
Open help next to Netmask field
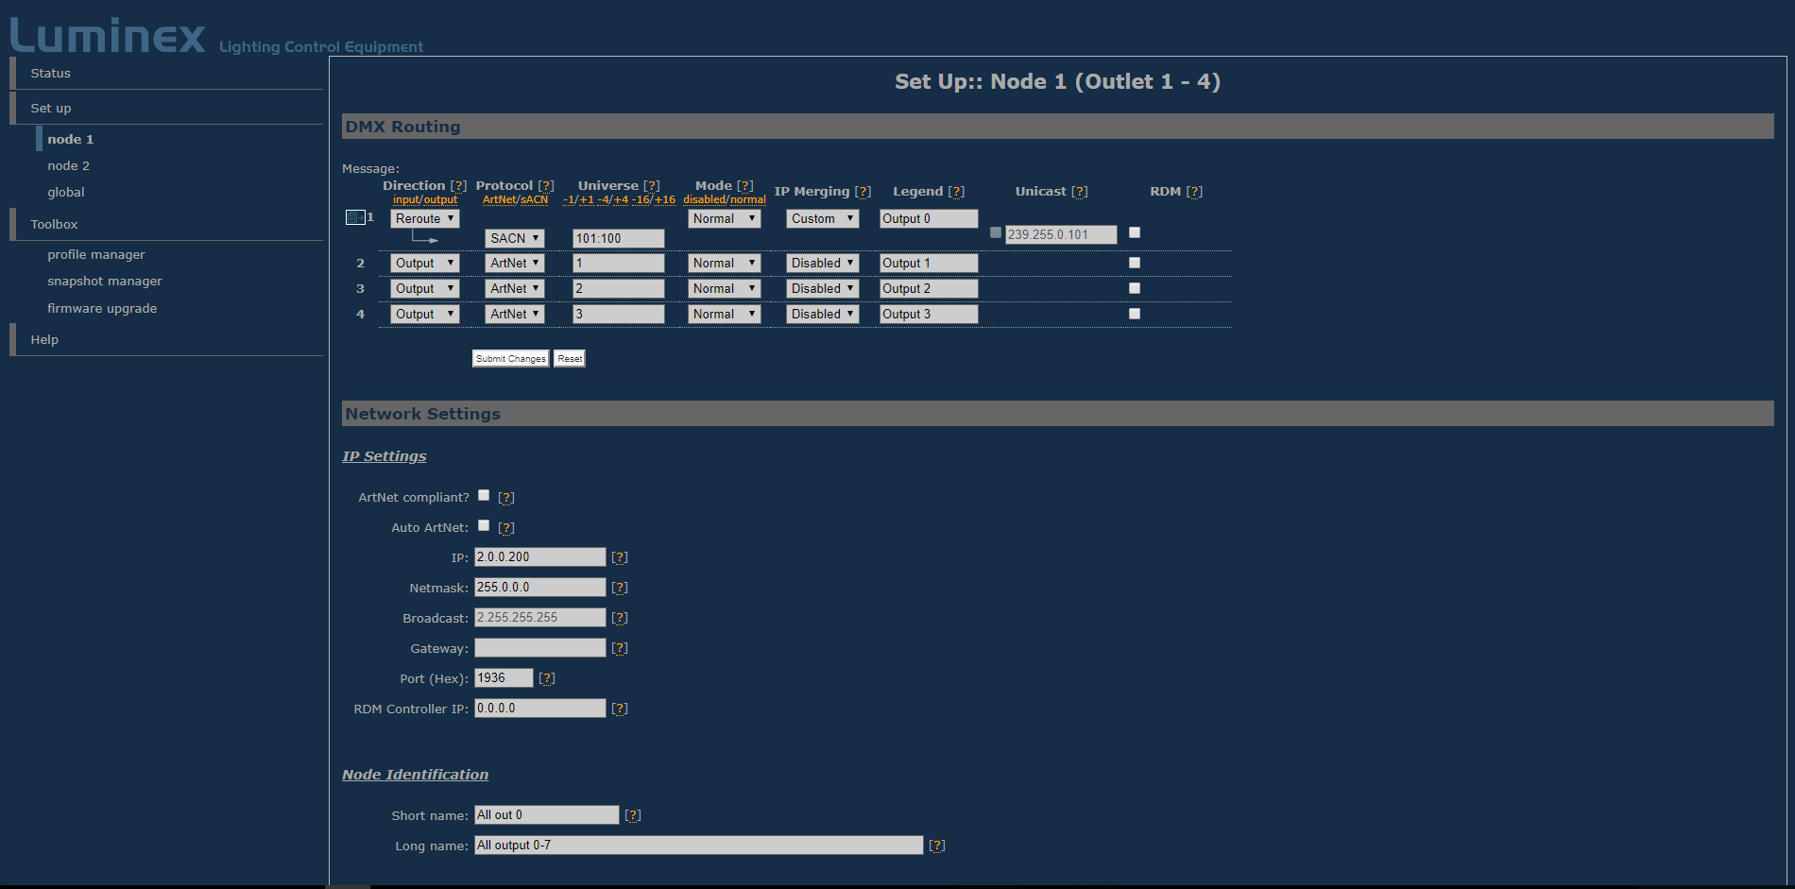point(620,588)
